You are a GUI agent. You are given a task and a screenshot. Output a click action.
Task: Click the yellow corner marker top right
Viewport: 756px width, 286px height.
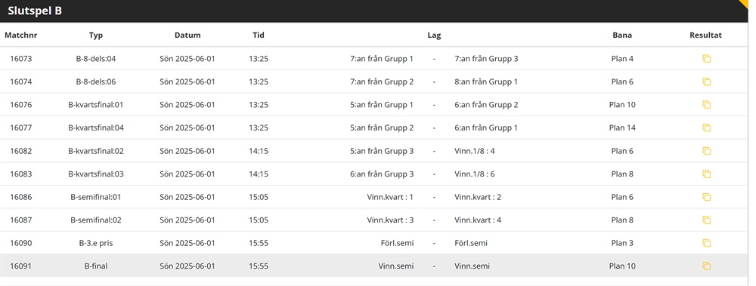[751, 5]
